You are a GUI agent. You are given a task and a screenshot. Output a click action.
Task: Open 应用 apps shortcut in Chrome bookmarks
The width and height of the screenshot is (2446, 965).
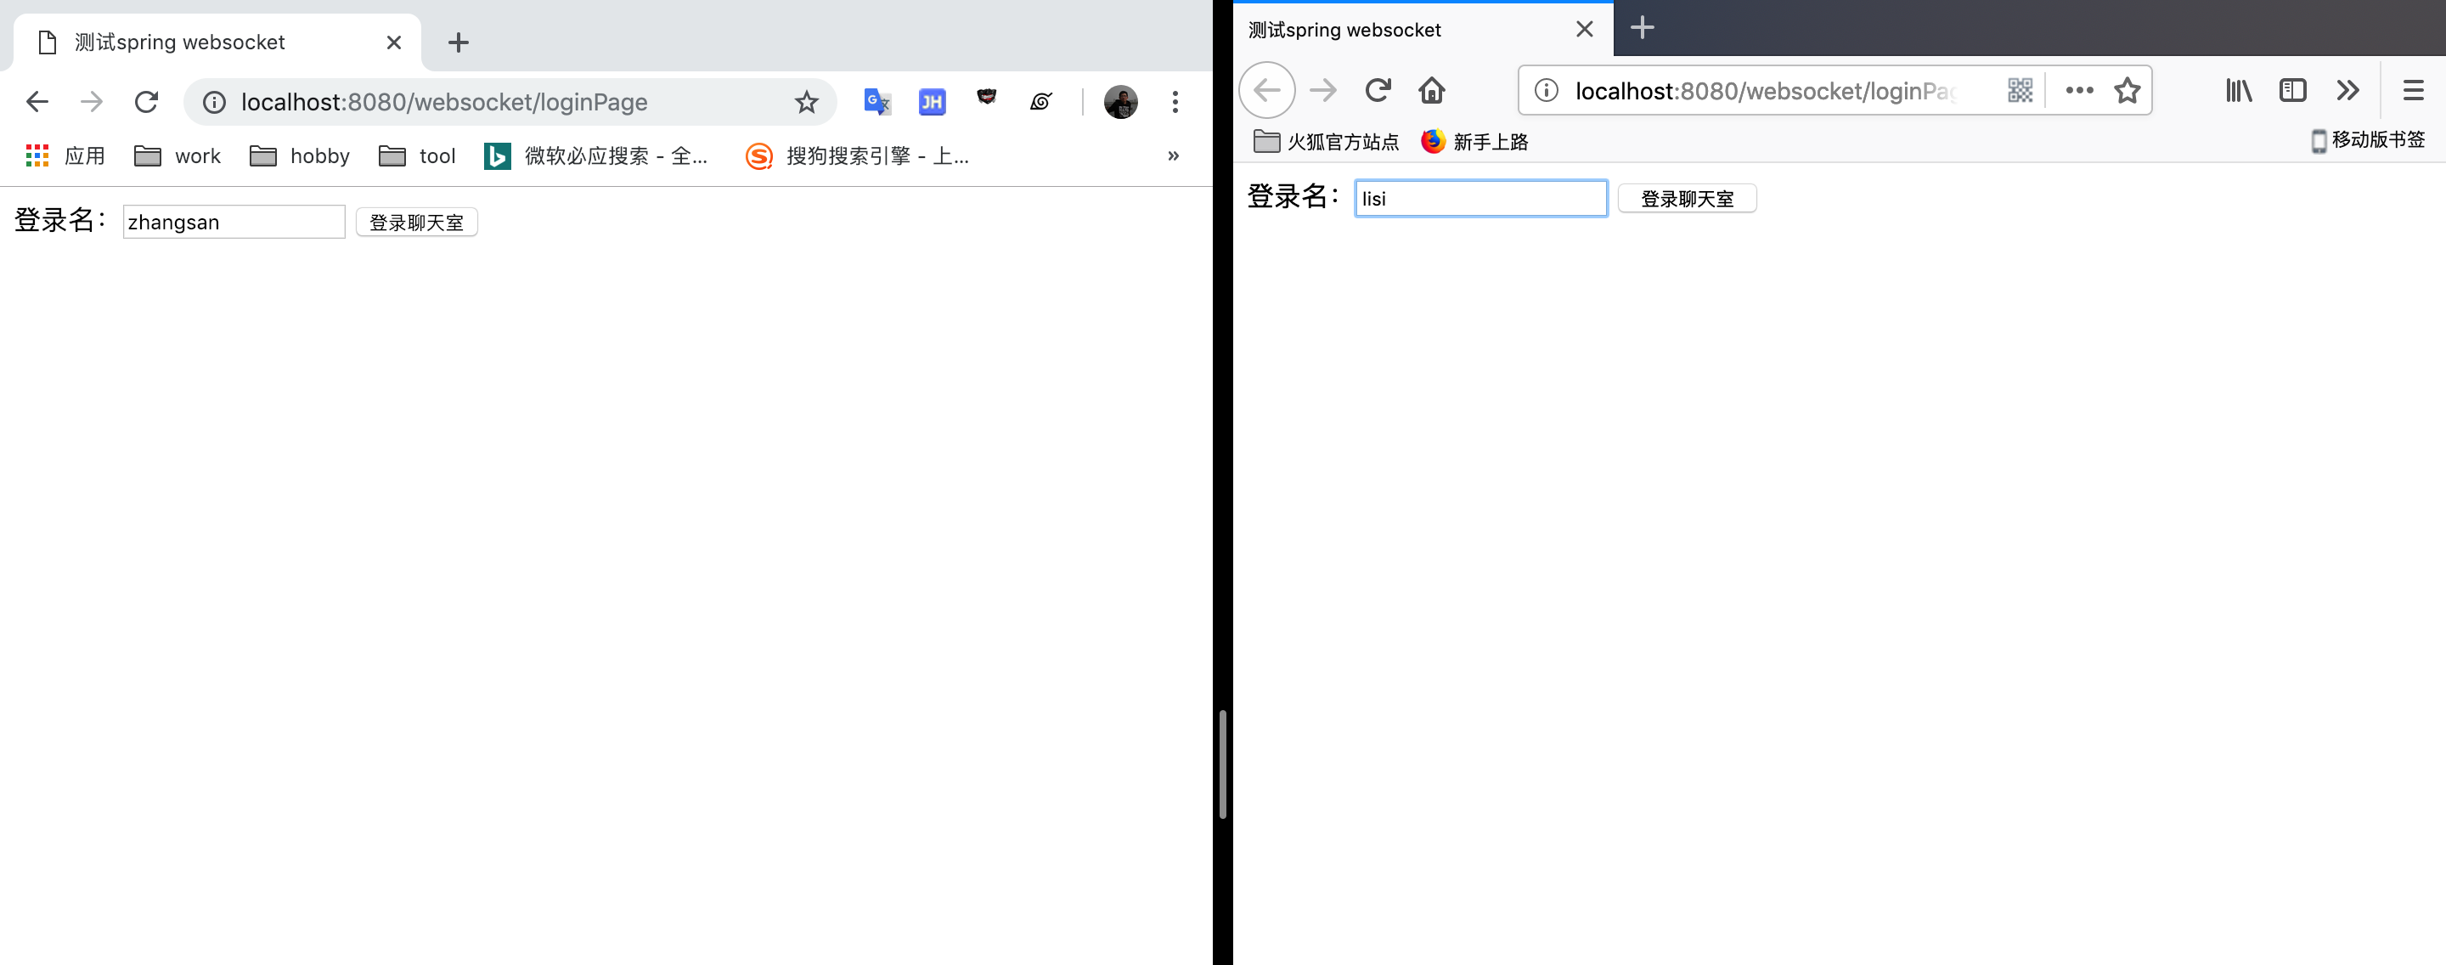point(65,155)
